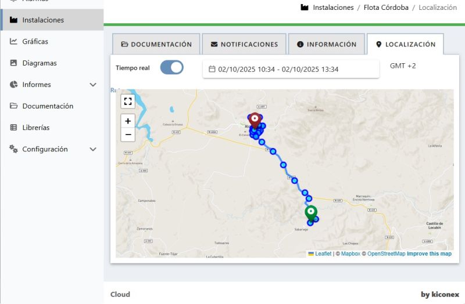The height and width of the screenshot is (304, 465).
Task: Click the Diagramas image icon
Action: tap(13, 63)
